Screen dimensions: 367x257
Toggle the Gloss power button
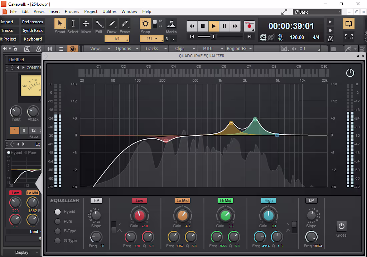pos(341,226)
